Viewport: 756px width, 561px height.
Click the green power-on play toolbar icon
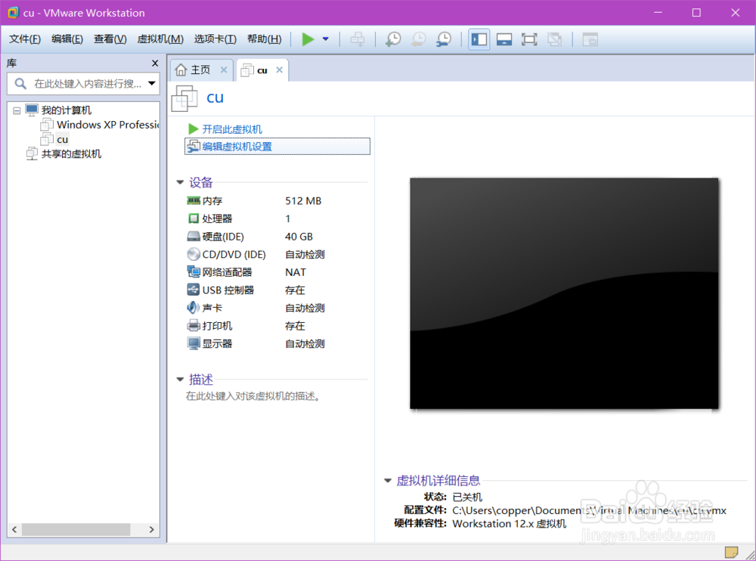tap(308, 39)
